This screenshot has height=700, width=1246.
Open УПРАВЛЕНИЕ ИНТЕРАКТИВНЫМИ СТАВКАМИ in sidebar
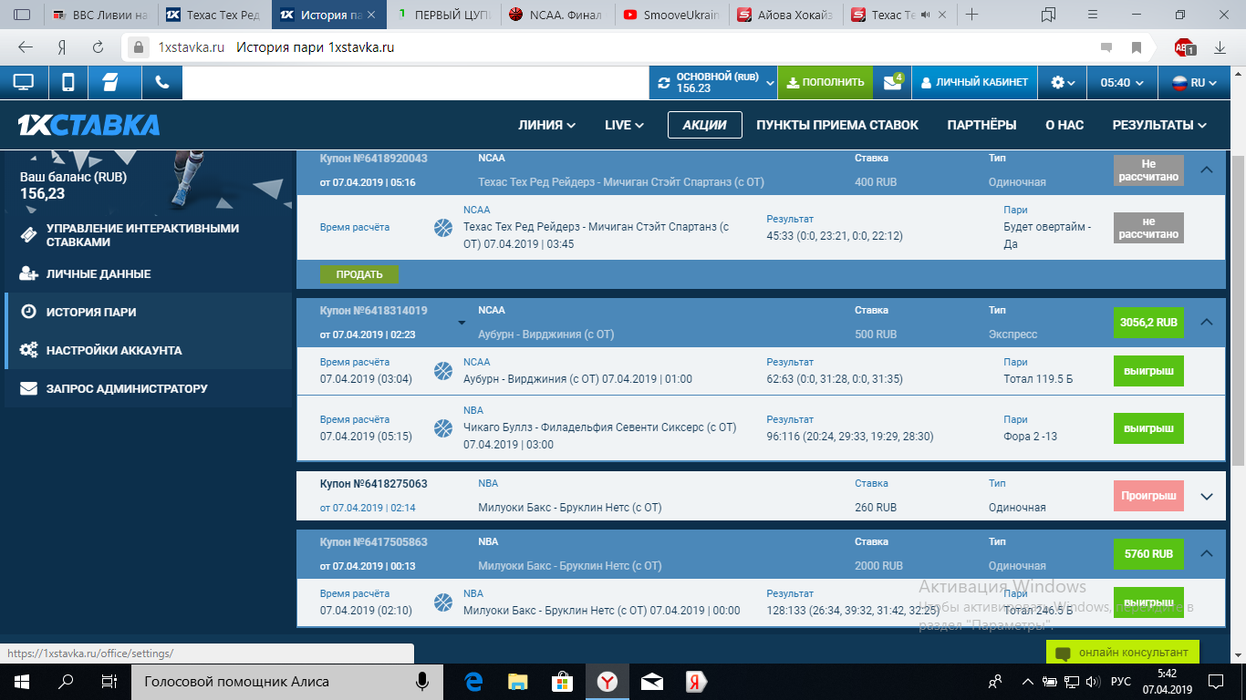point(148,235)
